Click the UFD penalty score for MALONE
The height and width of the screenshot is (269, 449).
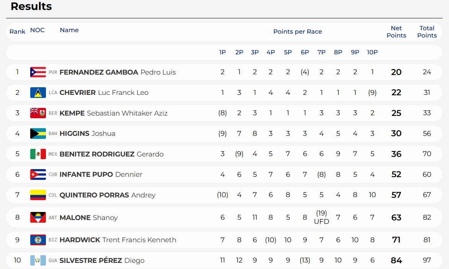(x=322, y=222)
